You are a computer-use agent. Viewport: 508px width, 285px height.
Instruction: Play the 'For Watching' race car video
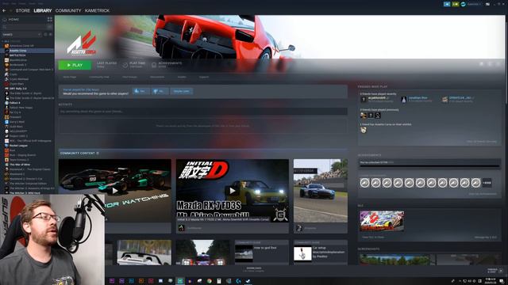point(114,191)
